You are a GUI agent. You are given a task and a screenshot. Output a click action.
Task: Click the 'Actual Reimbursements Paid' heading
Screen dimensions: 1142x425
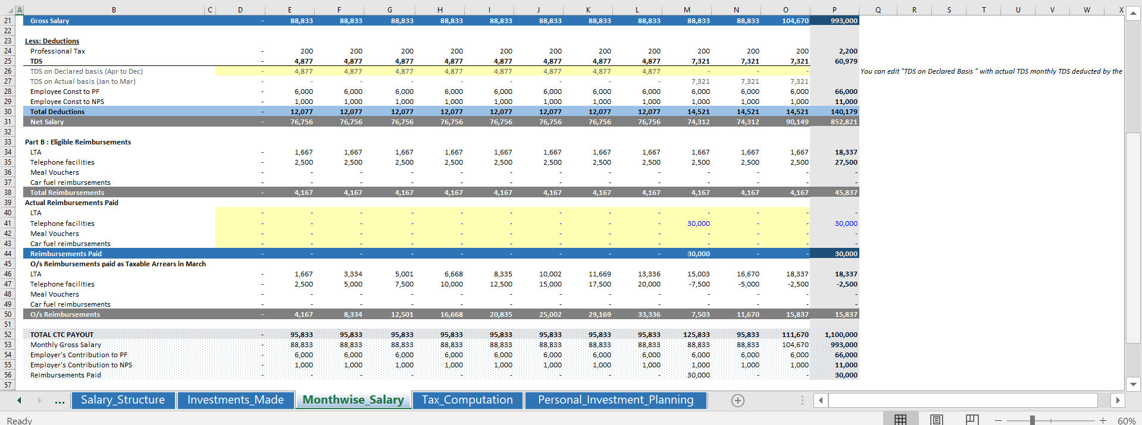click(x=71, y=203)
